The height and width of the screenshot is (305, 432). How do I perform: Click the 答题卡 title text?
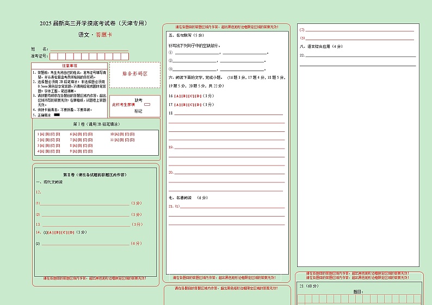coord(103,35)
